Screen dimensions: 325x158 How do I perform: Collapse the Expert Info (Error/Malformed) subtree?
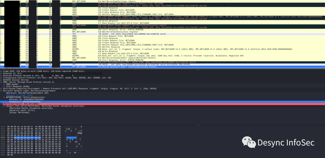coord(4,106)
